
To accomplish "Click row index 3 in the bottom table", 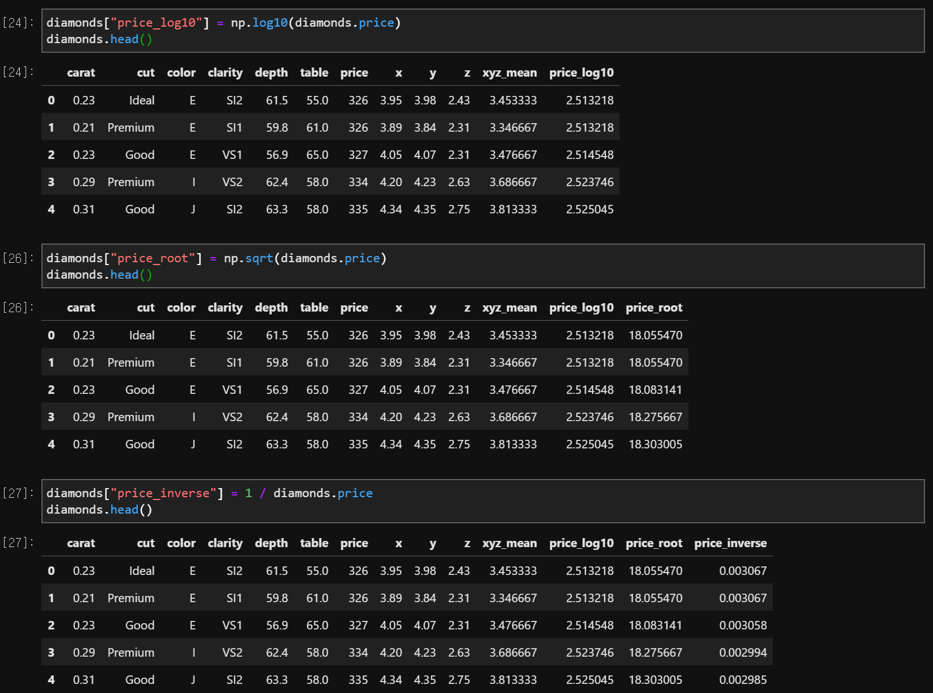I will point(51,652).
